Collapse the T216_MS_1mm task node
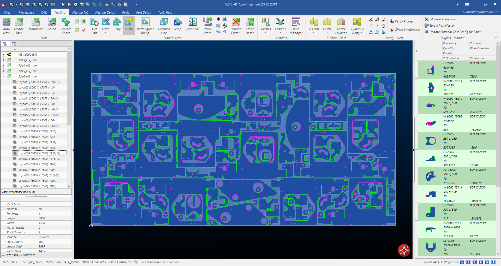The image size is (501, 266). (x=3, y=76)
